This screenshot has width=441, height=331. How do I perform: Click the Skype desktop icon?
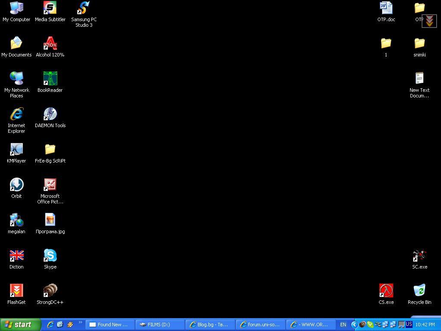pos(50,255)
